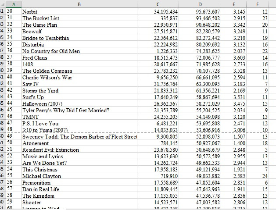Select value 2,037 in No Country row
Image resolution: width=276 pixels, height=210 pixels.
[233, 51]
